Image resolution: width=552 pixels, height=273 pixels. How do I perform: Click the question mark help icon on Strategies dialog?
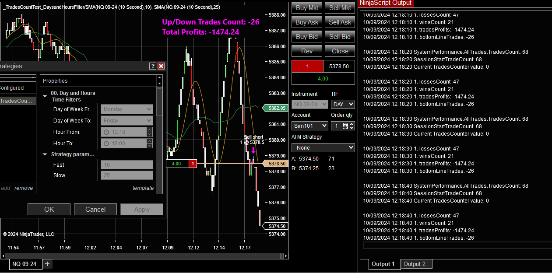152,66
